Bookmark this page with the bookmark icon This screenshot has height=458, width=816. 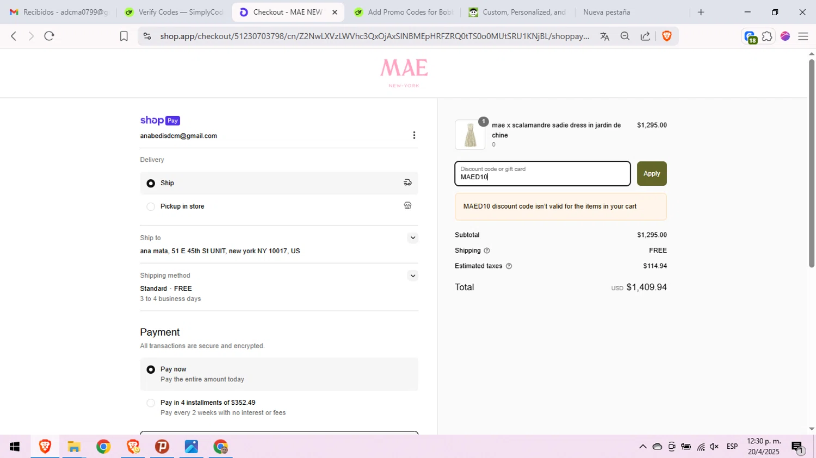pyautogui.click(x=124, y=36)
